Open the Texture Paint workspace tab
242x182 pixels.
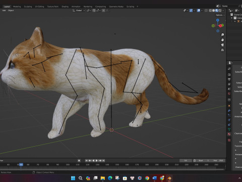(53, 7)
